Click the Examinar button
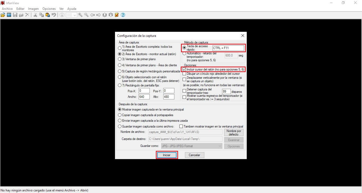This screenshot has width=362, height=193. pos(234,140)
